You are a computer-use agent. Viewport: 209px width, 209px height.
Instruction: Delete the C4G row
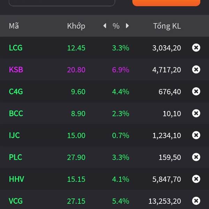click(x=196, y=91)
